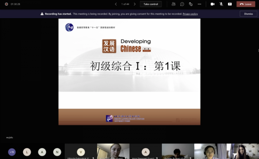The height and width of the screenshot is (159, 259).
Task: Click the publisher logo at slide bottom
Action: click(125, 118)
